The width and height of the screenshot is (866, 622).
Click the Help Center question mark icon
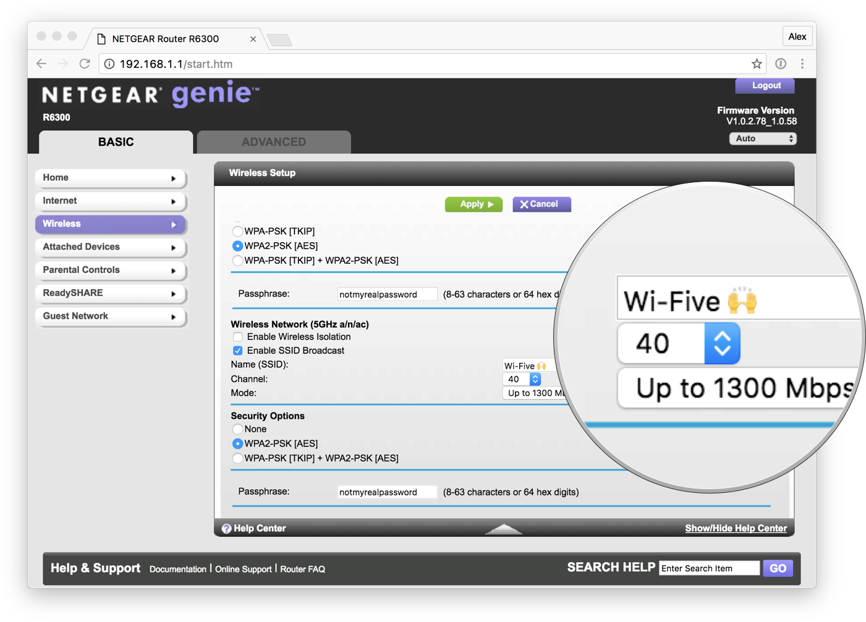(x=226, y=529)
